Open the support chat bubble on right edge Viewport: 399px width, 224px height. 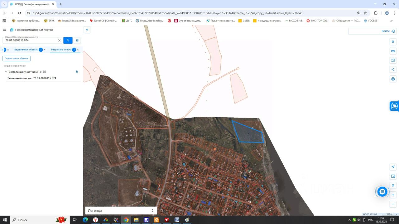point(394,106)
